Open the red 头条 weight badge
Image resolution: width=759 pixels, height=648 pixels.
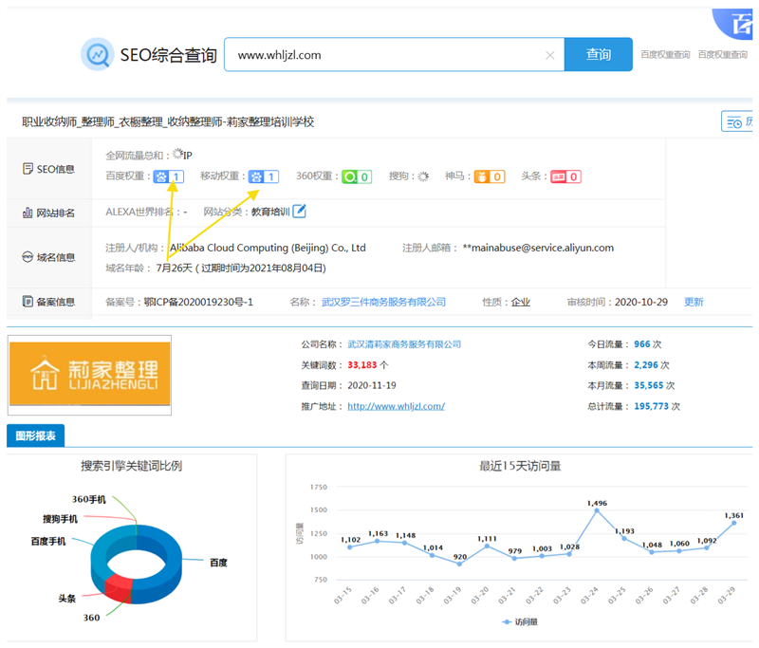565,176
